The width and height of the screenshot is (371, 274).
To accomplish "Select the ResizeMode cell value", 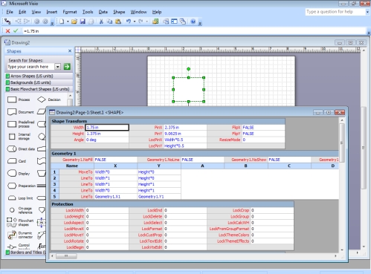I will coord(263,140).
